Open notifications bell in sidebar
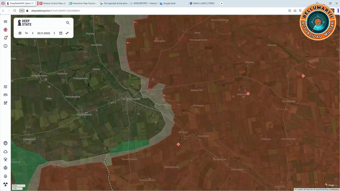Viewport: 340px width, 191px height. pos(5,38)
